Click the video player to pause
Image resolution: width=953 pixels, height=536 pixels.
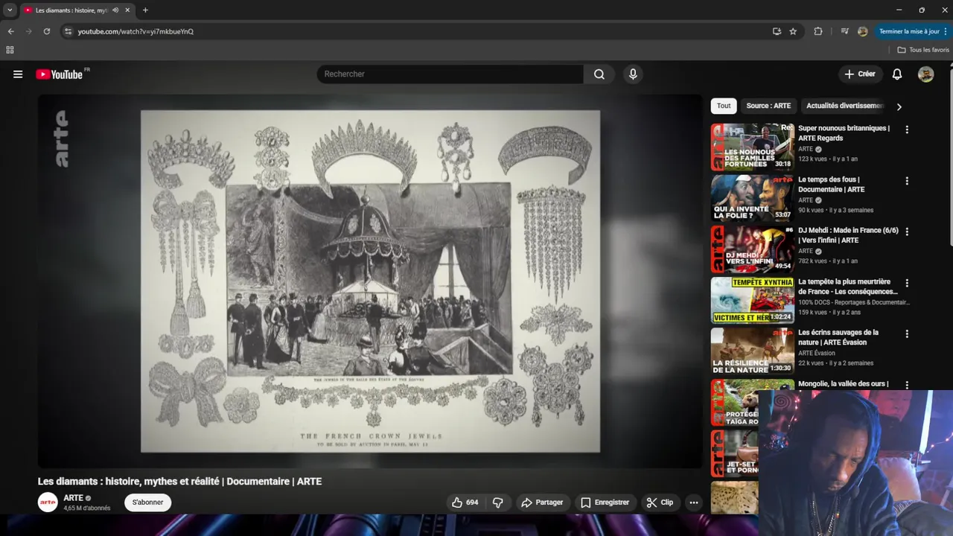tap(370, 281)
